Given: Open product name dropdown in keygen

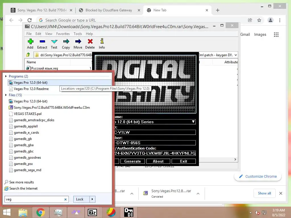Looking at the screenshot, I should (x=193, y=122).
